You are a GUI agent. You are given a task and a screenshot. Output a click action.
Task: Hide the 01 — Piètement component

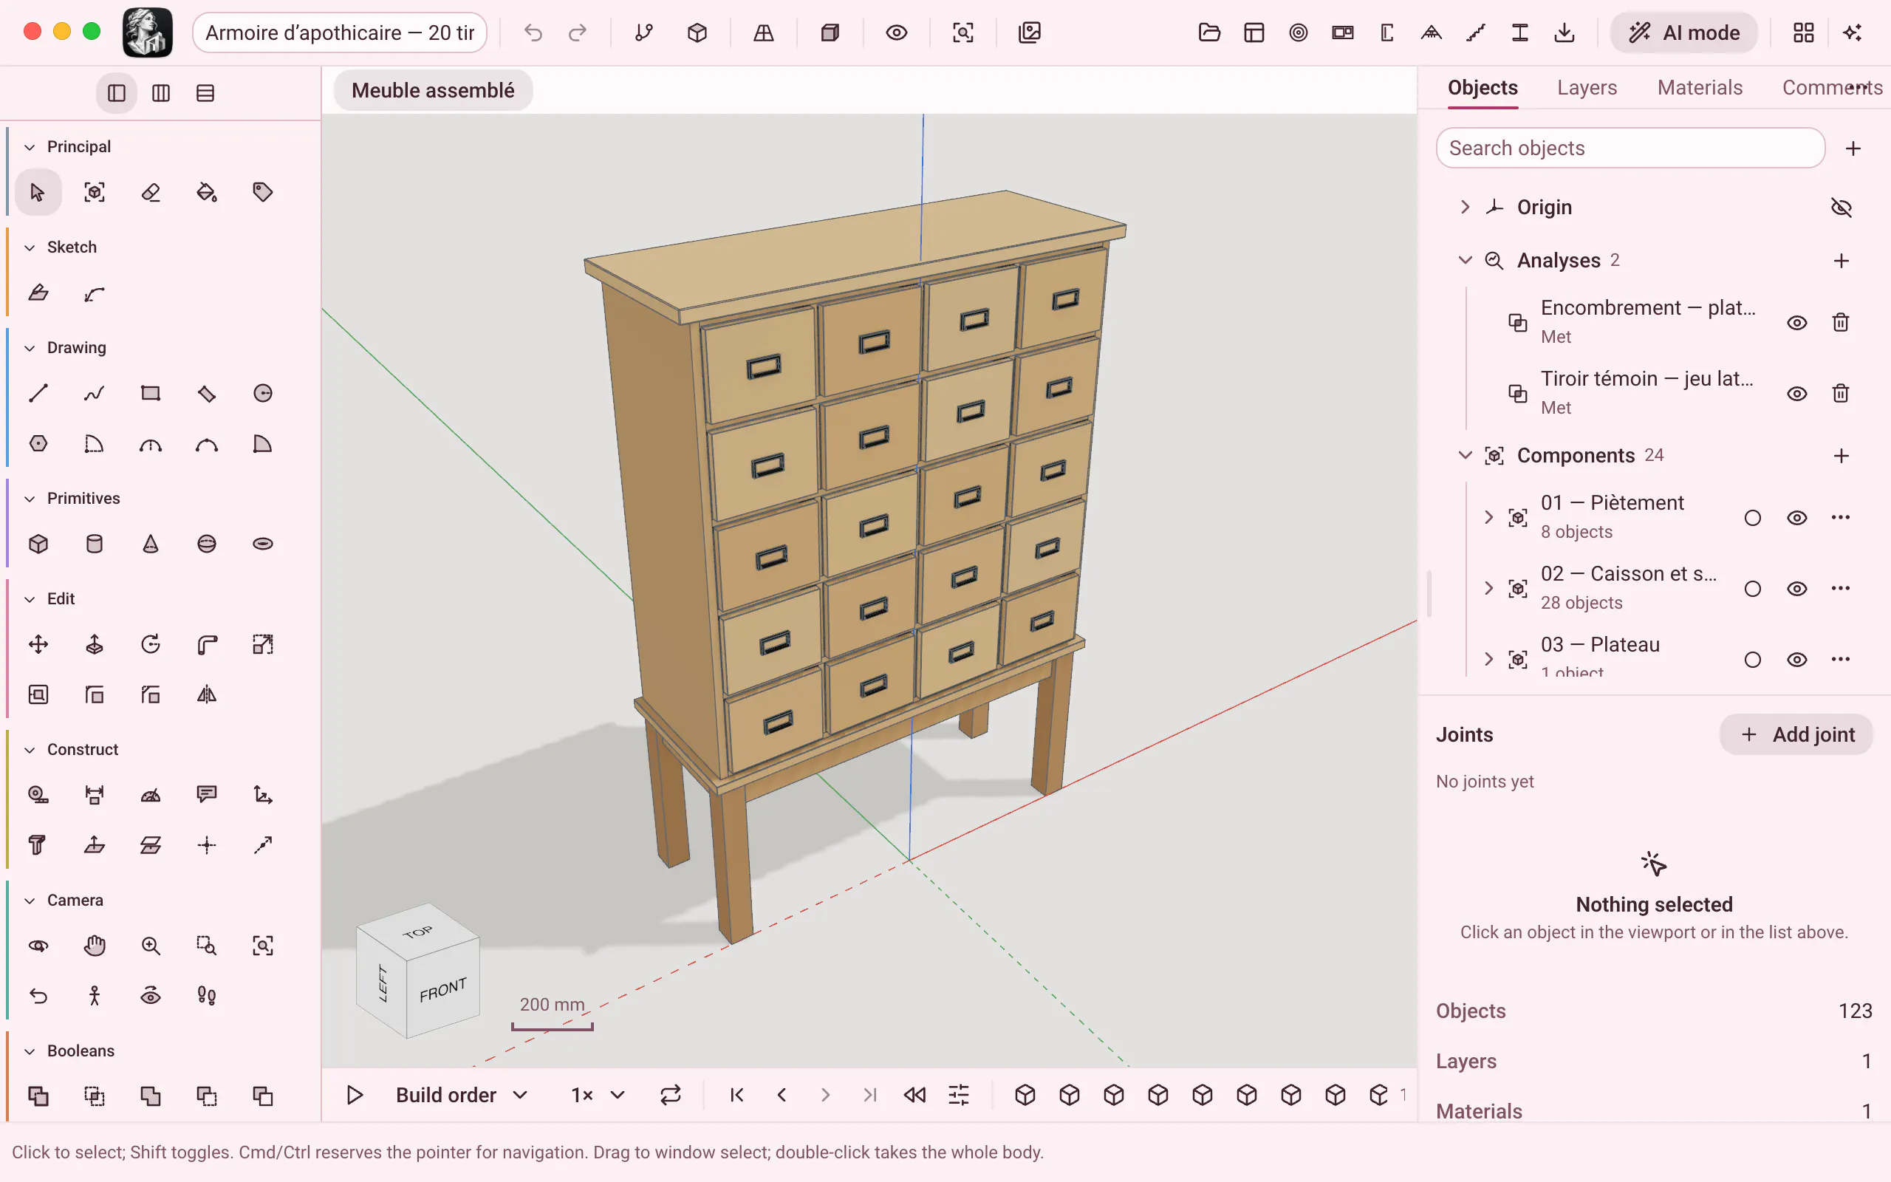[1796, 518]
